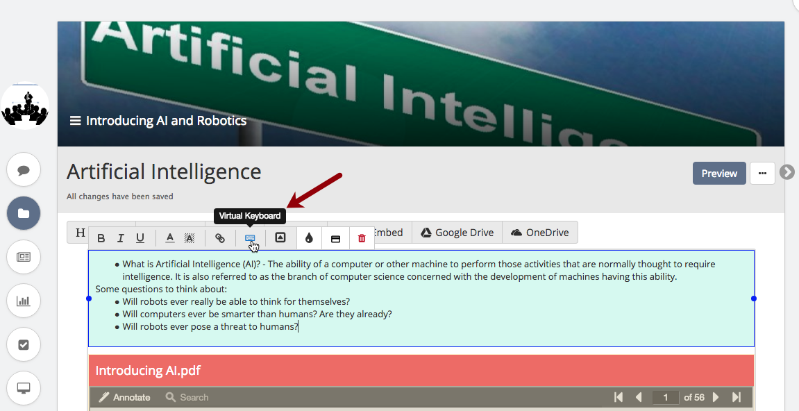
Task: Open the Virtual Keyboard
Action: click(250, 238)
